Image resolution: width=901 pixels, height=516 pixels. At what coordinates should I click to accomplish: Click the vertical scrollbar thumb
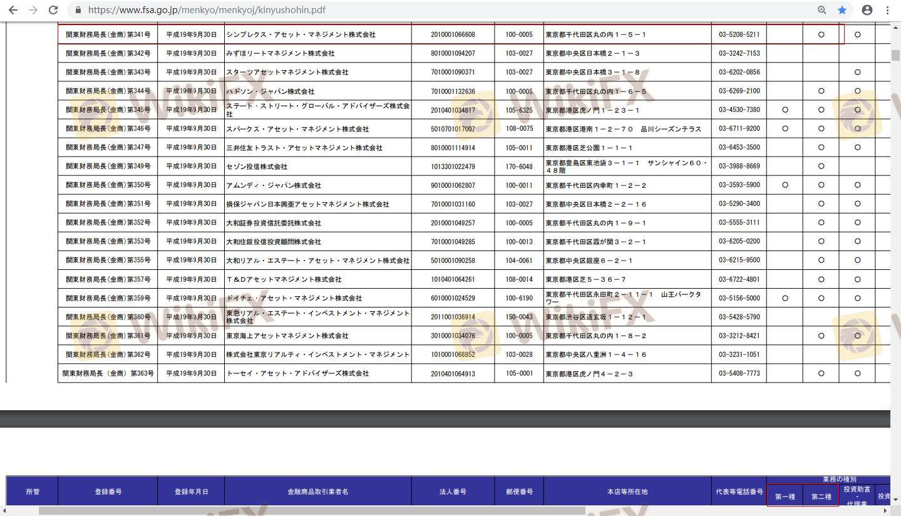click(895, 55)
